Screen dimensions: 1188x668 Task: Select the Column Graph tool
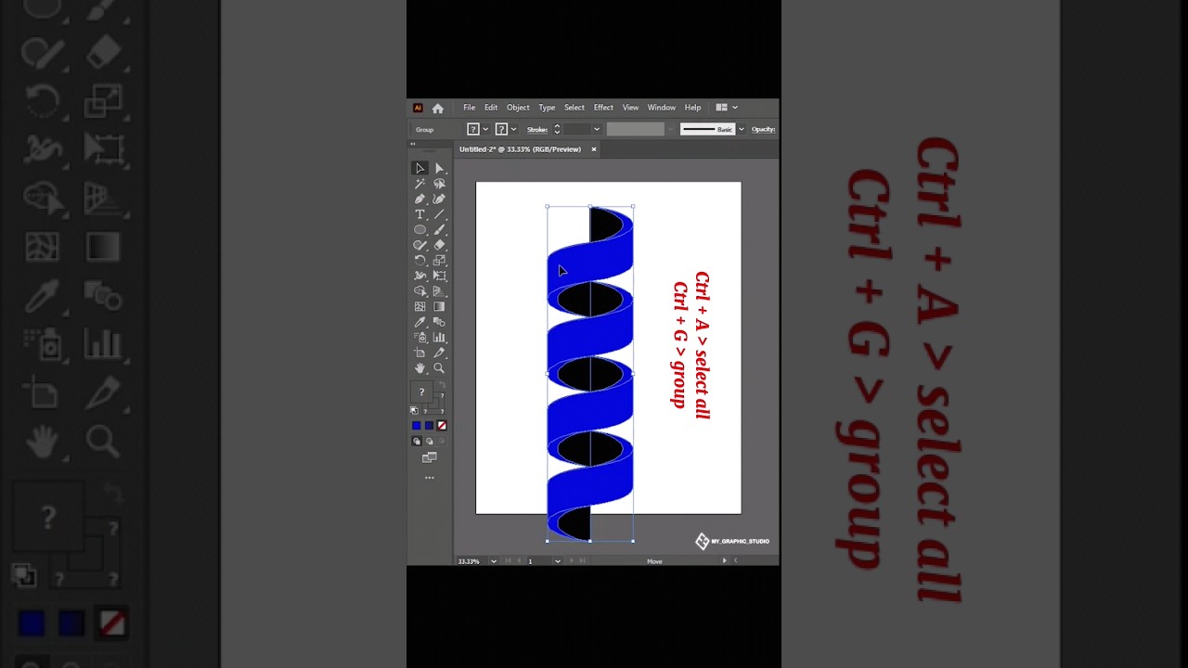(439, 338)
